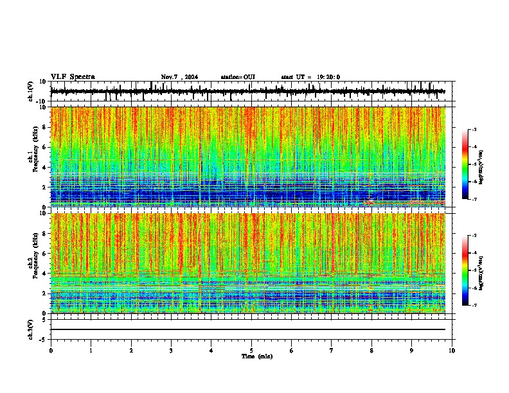Click the time axis tick '8'
This screenshot has width=509, height=393.
(371, 351)
